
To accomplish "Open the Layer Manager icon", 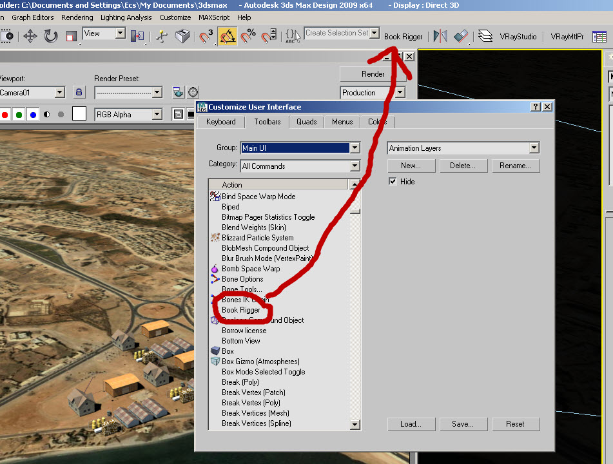I will 485,36.
